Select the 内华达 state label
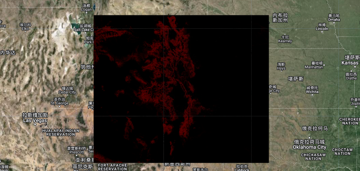Image resolution: width=360 pixels, height=171 pixels. [x=7, y=53]
